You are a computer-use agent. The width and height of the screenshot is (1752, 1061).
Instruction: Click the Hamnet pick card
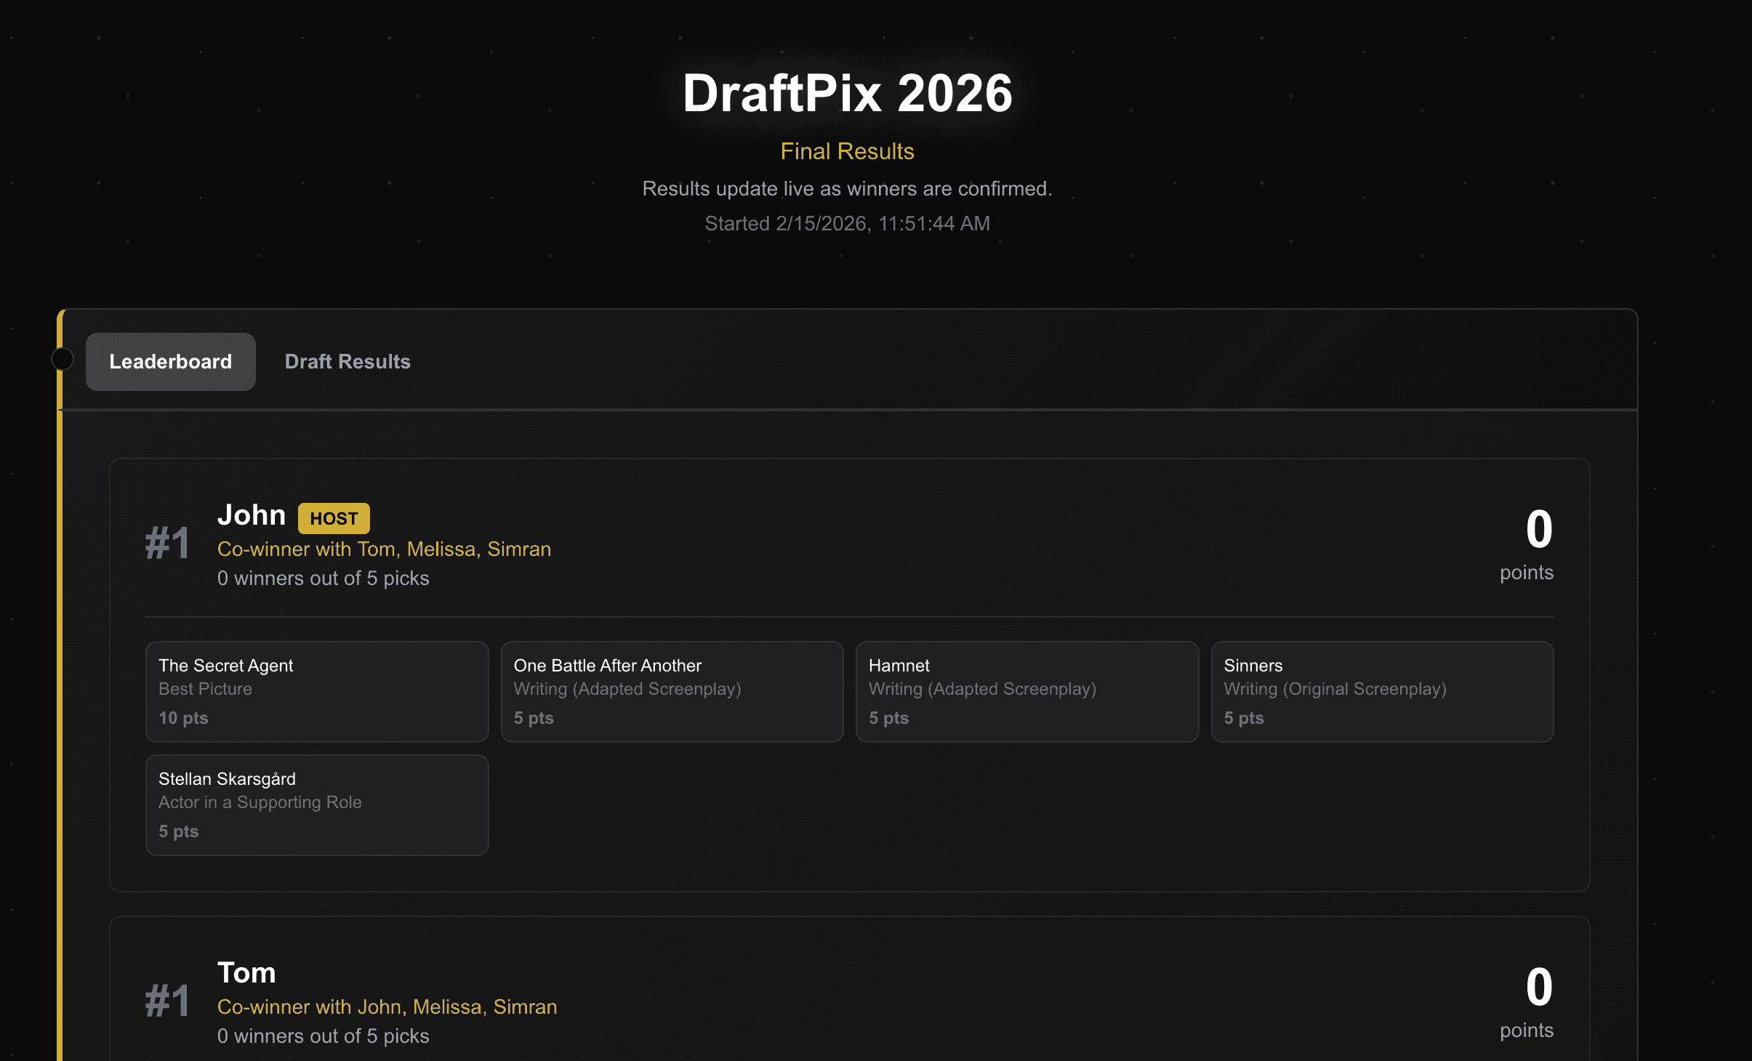click(1026, 691)
